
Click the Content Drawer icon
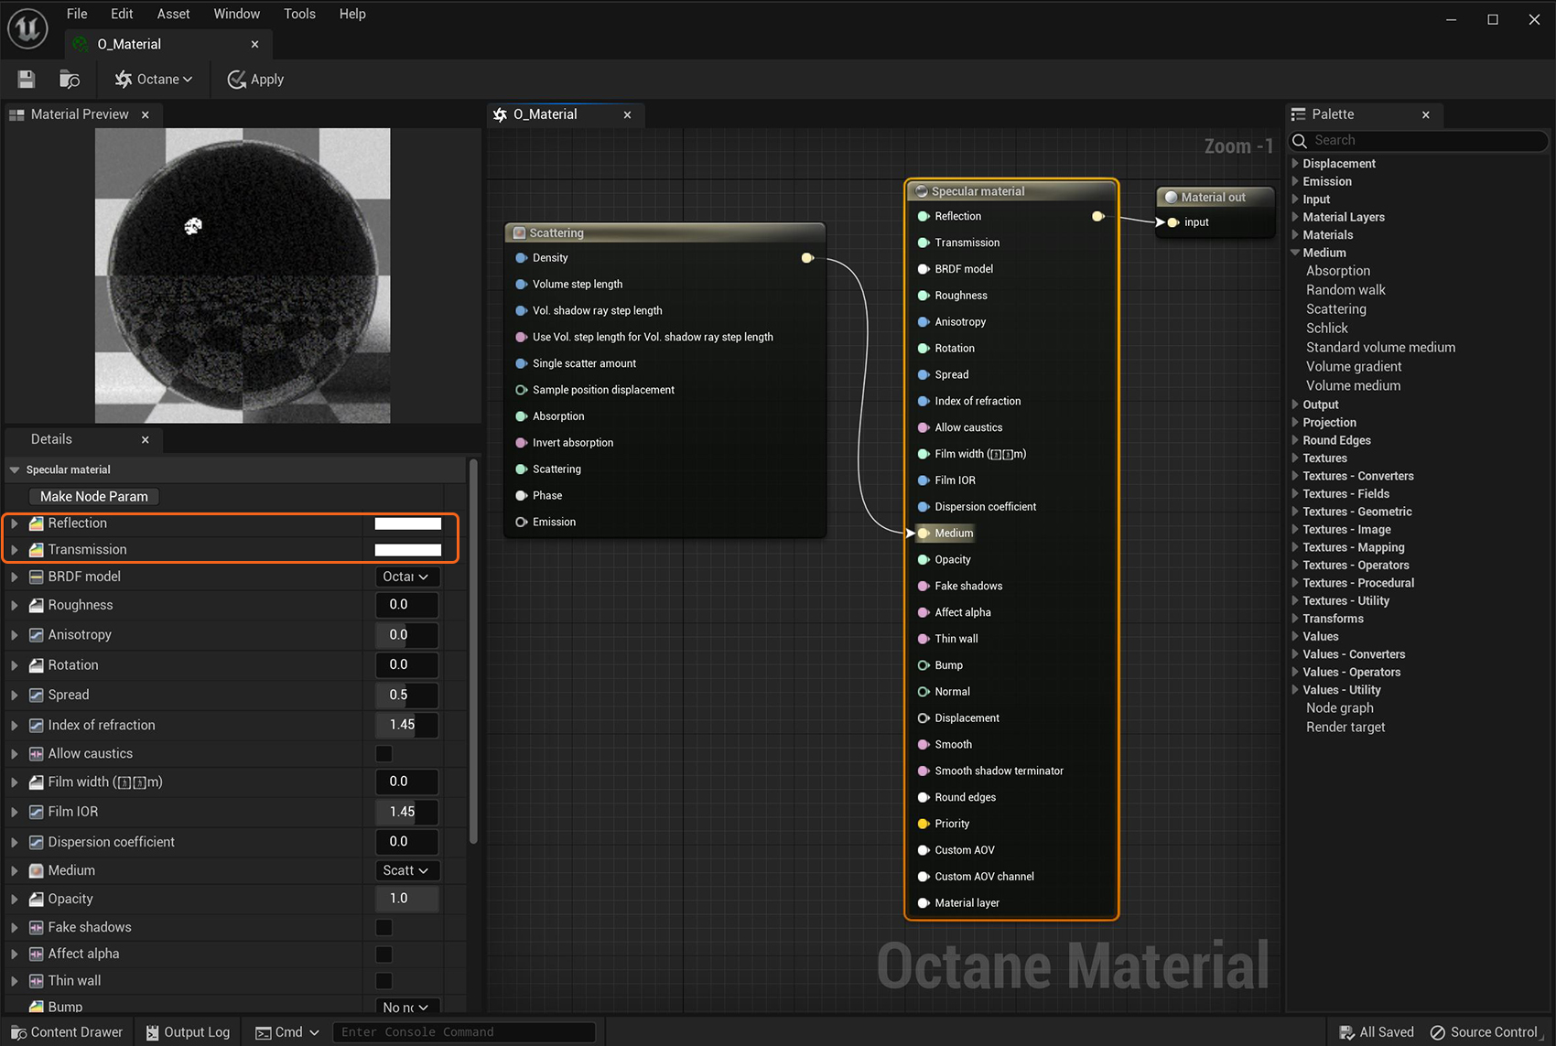[18, 1032]
